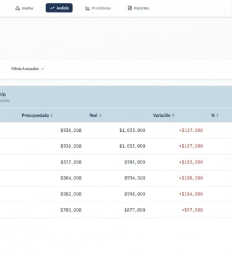Switch to the Pronósticos tab

tap(98, 8)
